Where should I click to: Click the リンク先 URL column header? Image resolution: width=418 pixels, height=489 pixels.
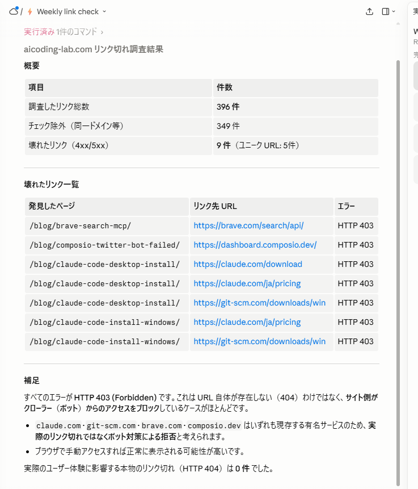[261, 206]
